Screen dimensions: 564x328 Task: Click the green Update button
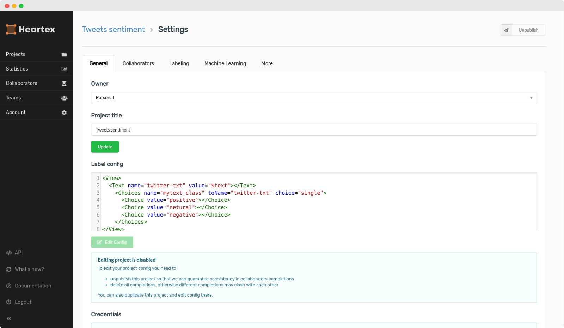(105, 147)
